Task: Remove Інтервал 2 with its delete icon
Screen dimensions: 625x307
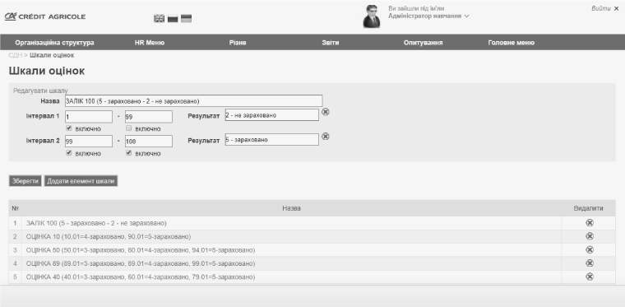Action: coord(326,137)
